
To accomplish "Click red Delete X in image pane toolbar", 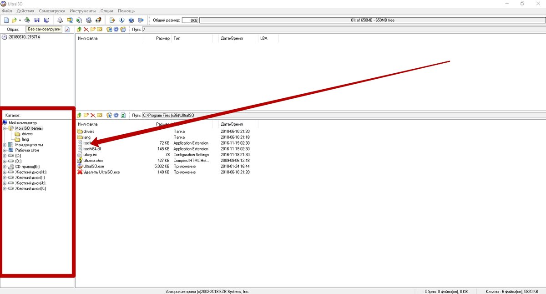I will click(86, 29).
